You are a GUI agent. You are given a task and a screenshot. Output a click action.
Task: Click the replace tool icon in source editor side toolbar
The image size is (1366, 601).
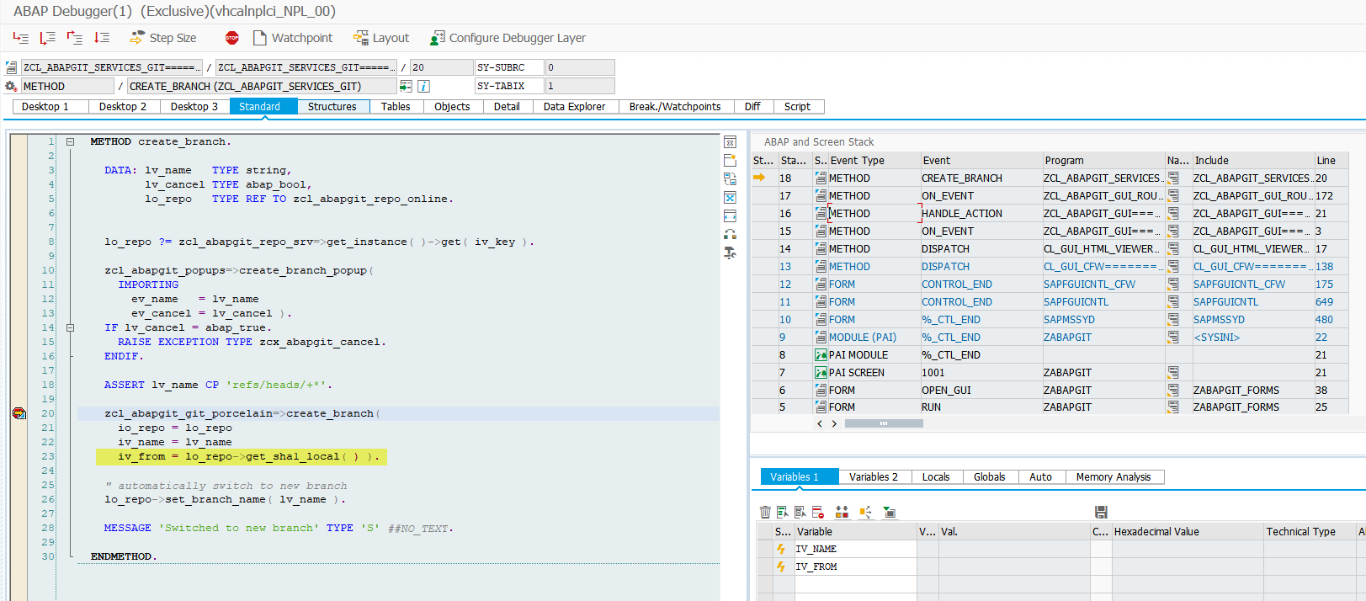730,178
